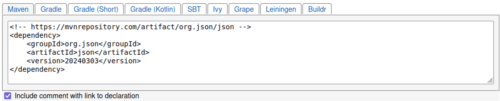
Task: Show the Leiningen dependency tab
Action: [281, 9]
